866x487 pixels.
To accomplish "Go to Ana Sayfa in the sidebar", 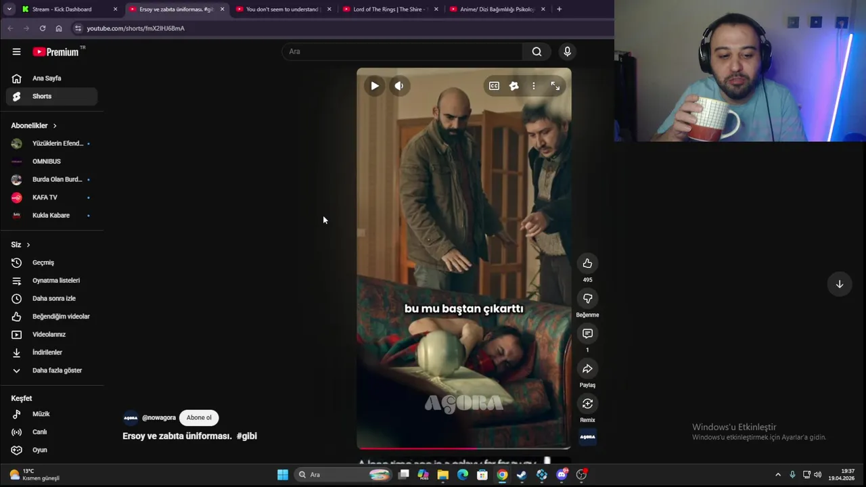I will coord(52,78).
